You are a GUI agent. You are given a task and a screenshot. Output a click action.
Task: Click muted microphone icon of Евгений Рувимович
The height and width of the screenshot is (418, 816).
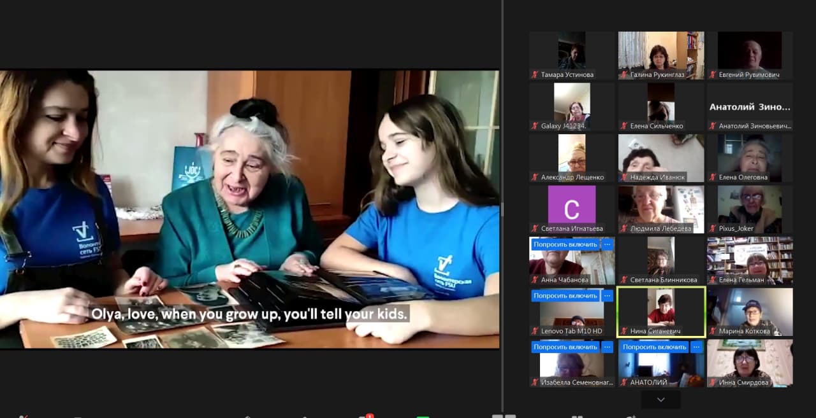coord(713,74)
